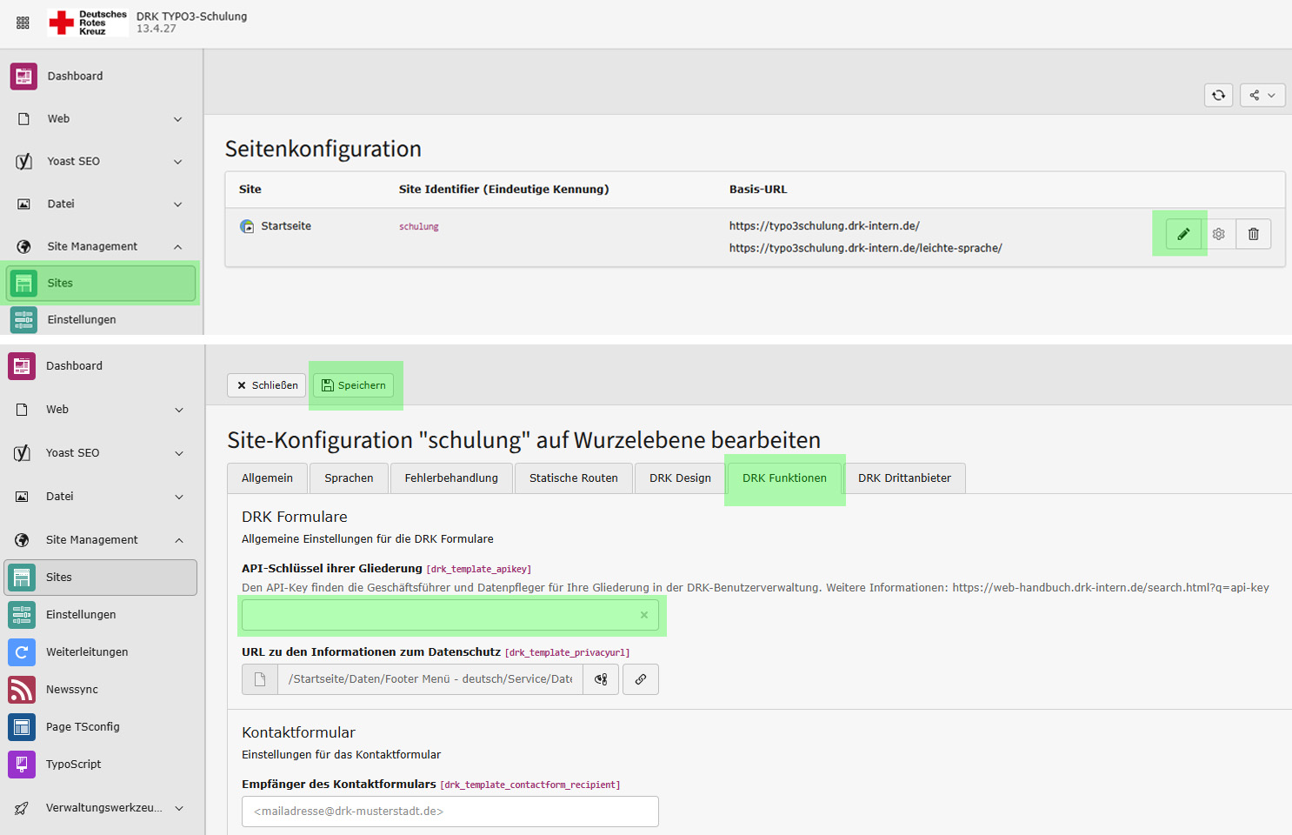Click the Datenschutz URL path field
1292x835 pixels.
[x=430, y=679]
